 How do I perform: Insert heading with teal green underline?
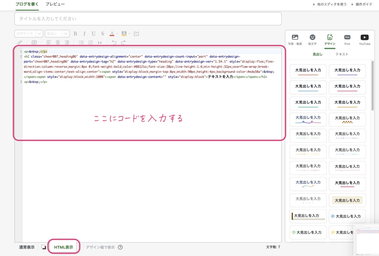pyautogui.click(x=308, y=103)
